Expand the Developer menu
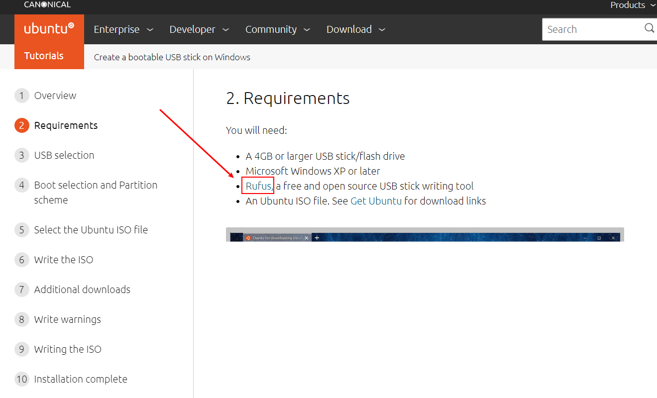Image resolution: width=657 pixels, height=398 pixels. (x=199, y=29)
